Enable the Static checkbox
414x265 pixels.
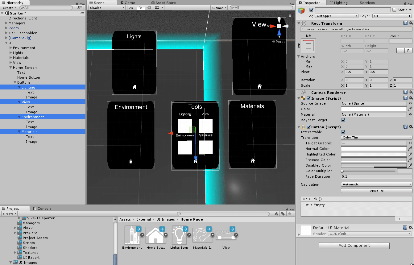pos(394,10)
